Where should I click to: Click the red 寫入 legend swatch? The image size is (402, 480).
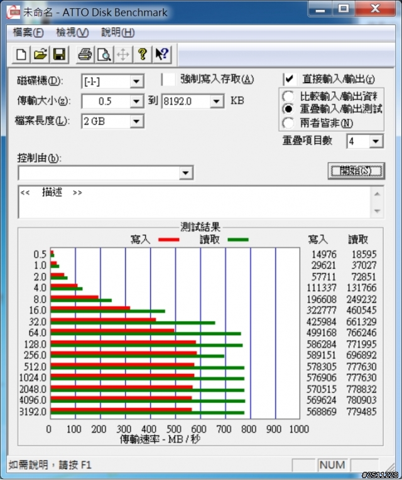click(x=169, y=240)
